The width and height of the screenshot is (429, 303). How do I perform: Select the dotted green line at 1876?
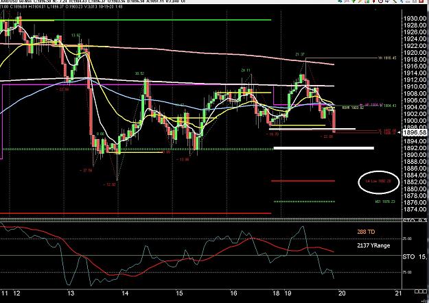pyautogui.click(x=304, y=202)
